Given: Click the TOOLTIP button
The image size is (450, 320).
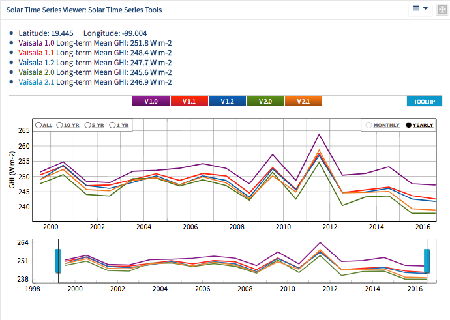Looking at the screenshot, I should tap(424, 102).
